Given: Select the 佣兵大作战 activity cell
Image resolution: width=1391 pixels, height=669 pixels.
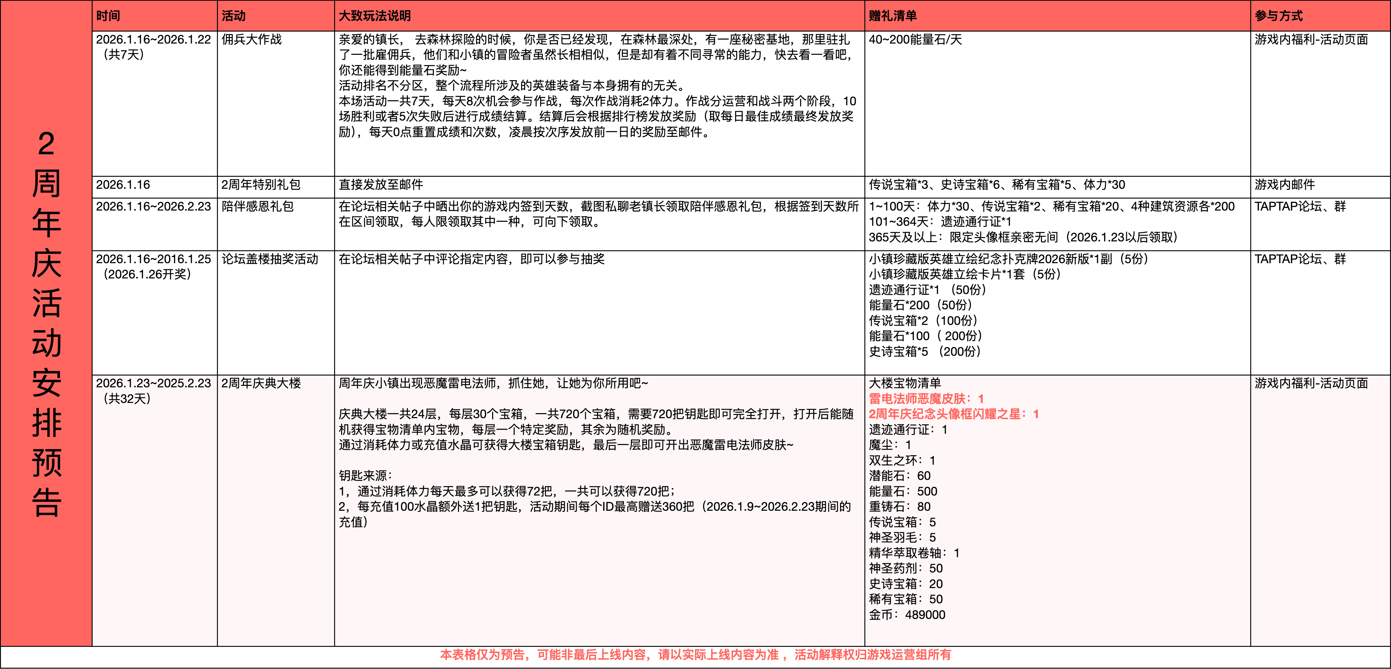Looking at the screenshot, I should click(x=252, y=40).
